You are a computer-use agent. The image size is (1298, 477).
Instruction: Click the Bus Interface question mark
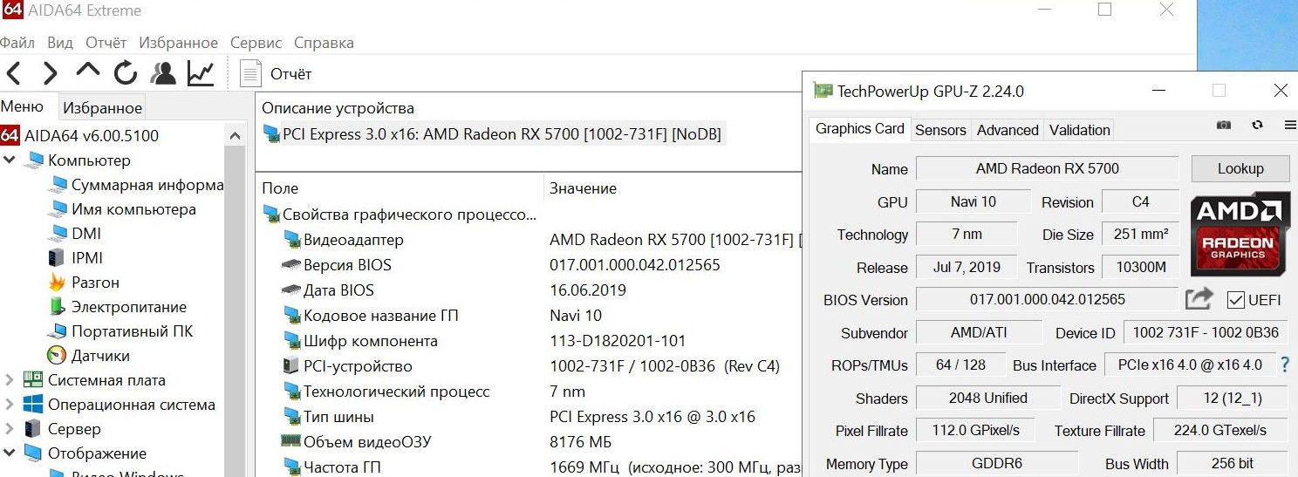pyautogui.click(x=1284, y=365)
